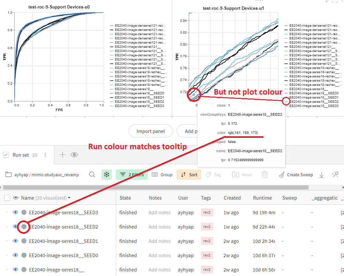Click the Import panel button
This screenshot has height=276, width=344.
[x=151, y=131]
